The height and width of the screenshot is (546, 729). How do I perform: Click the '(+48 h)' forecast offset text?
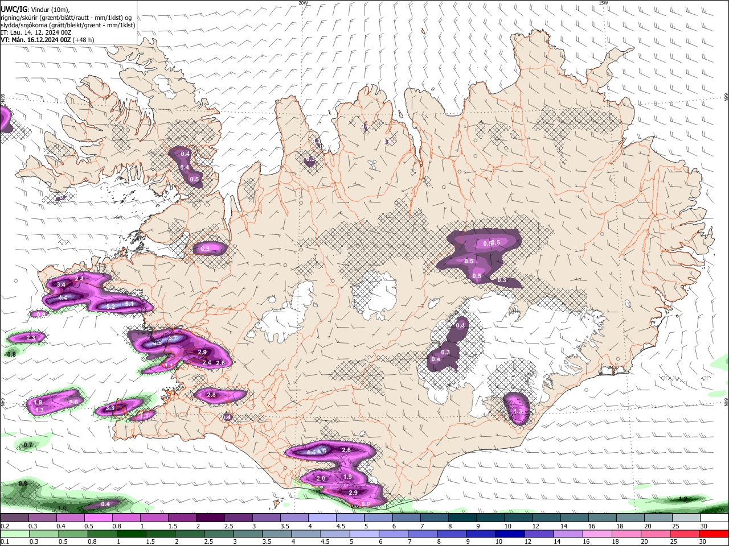(83, 40)
